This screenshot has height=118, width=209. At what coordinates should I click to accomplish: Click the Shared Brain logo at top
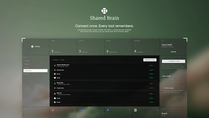tap(105, 11)
